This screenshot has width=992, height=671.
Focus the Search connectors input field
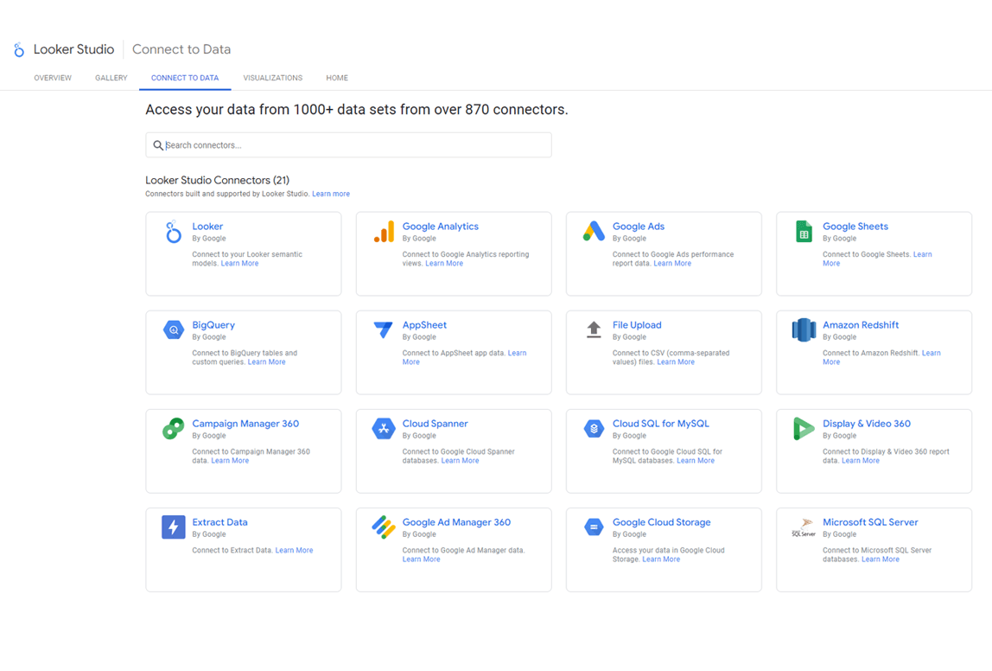(348, 145)
